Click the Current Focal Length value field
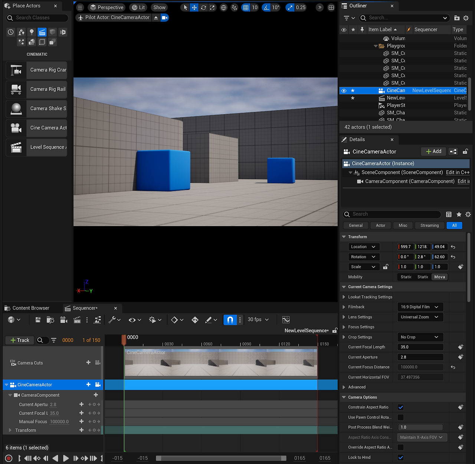The image size is (475, 464). coord(420,347)
